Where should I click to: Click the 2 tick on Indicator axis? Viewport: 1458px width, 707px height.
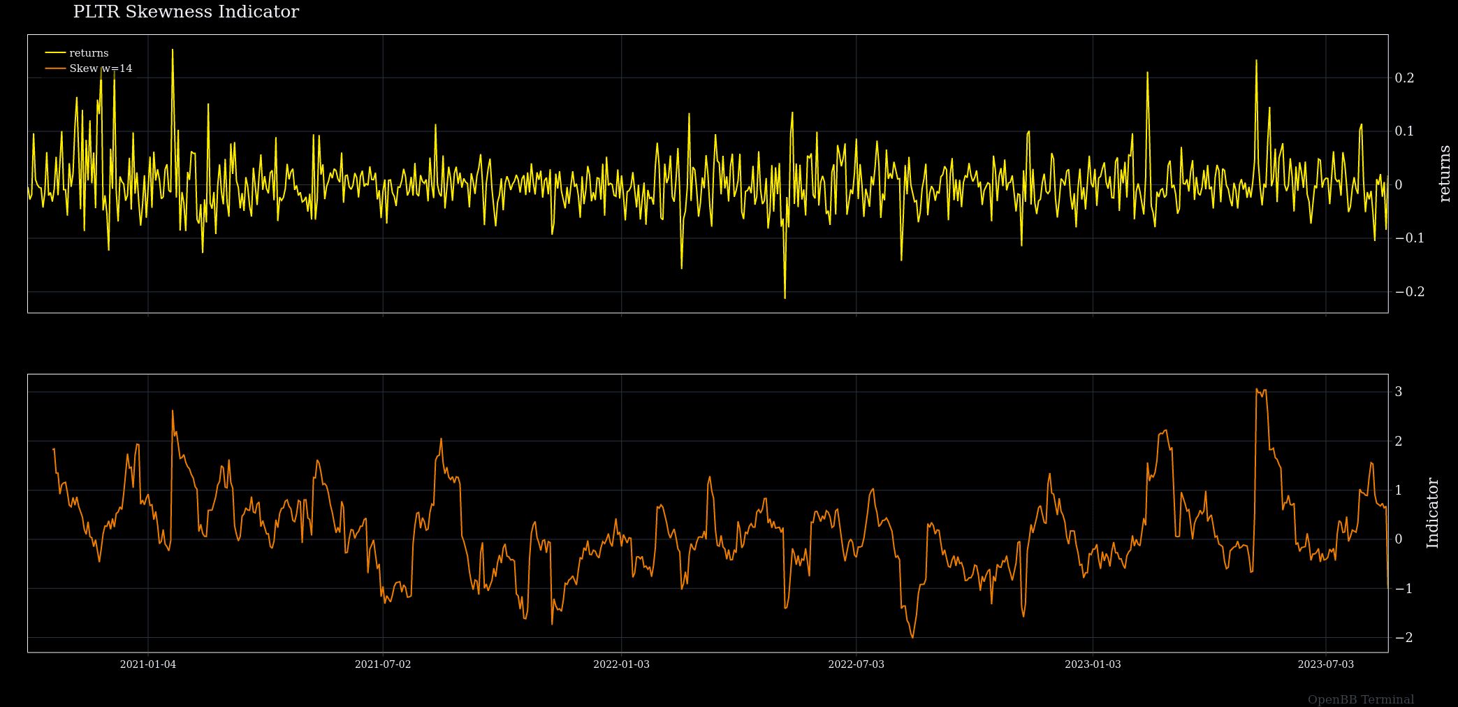[x=1399, y=442]
